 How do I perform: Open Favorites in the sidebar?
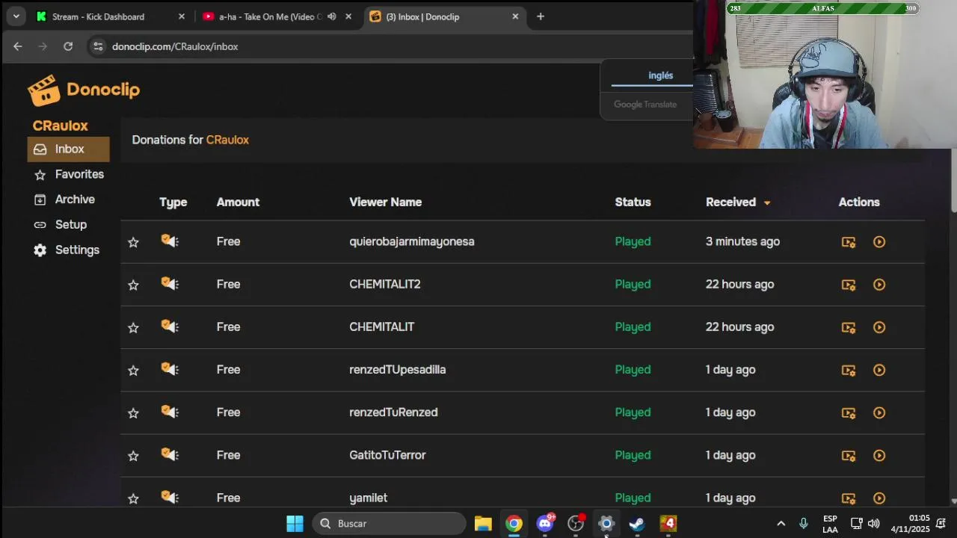(x=68, y=174)
